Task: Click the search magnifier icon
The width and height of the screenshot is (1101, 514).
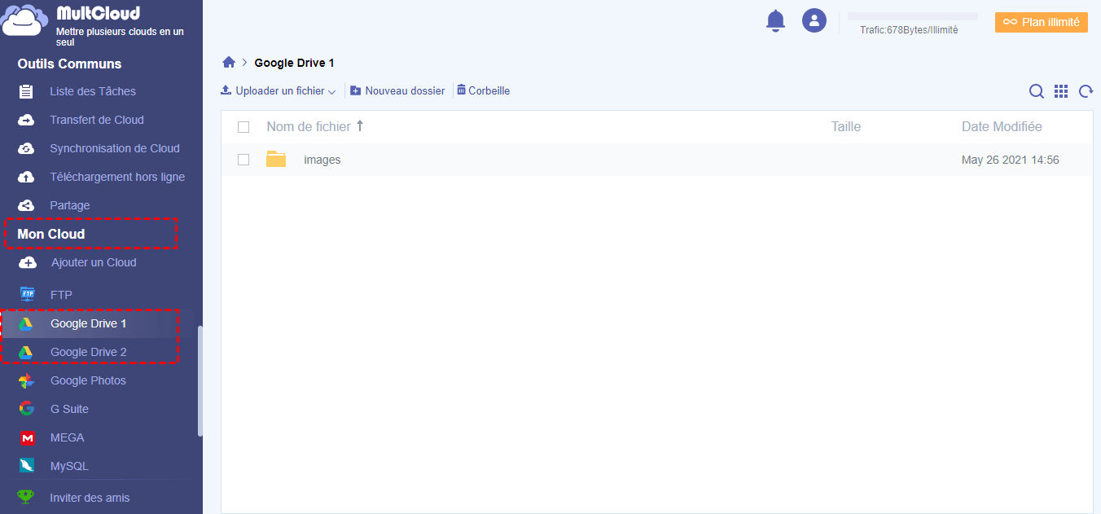Action: click(1037, 91)
